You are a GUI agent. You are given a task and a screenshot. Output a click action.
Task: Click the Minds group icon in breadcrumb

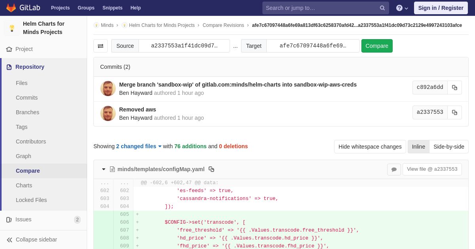(96, 25)
